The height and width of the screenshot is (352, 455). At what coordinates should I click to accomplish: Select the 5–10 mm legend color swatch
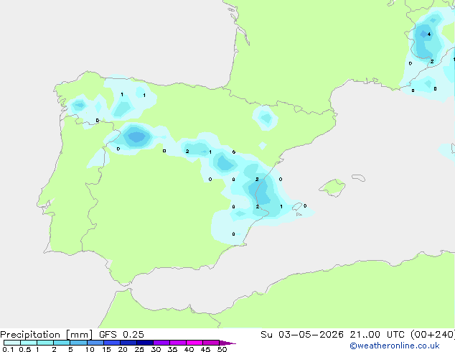(x=79, y=343)
